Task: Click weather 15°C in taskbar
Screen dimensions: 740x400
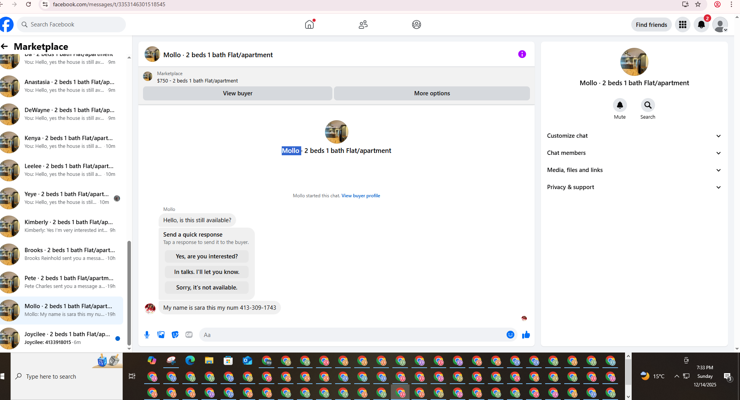Action: pyautogui.click(x=653, y=376)
